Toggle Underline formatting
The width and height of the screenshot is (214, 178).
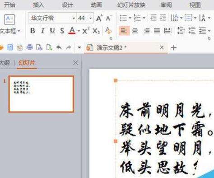[52, 31]
